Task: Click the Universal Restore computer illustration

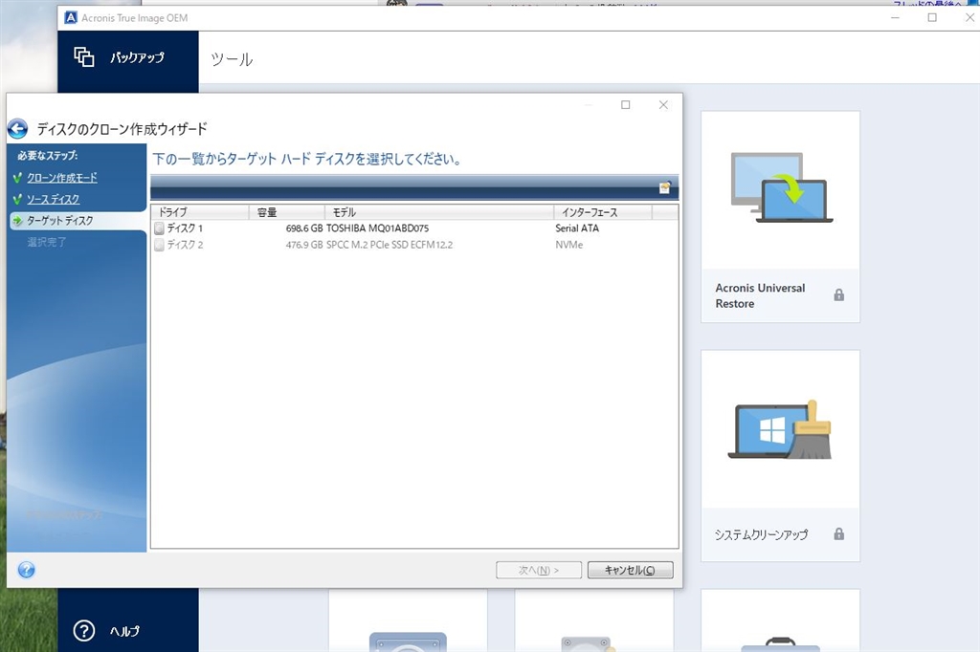Action: coord(782,187)
